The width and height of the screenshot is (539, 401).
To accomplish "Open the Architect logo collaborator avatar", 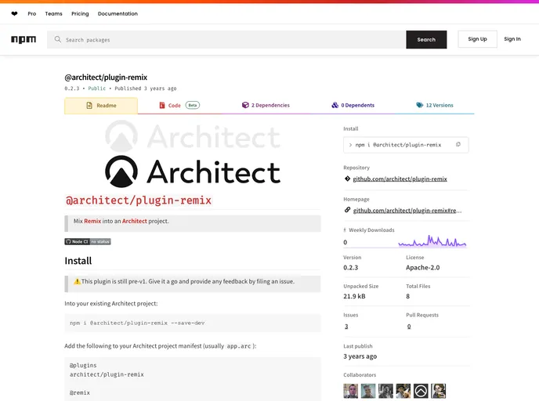I will pyautogui.click(x=421, y=390).
